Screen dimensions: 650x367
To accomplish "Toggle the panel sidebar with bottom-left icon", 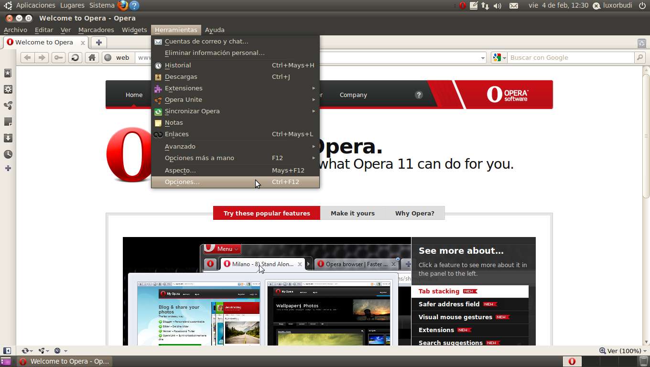I will click(7, 351).
